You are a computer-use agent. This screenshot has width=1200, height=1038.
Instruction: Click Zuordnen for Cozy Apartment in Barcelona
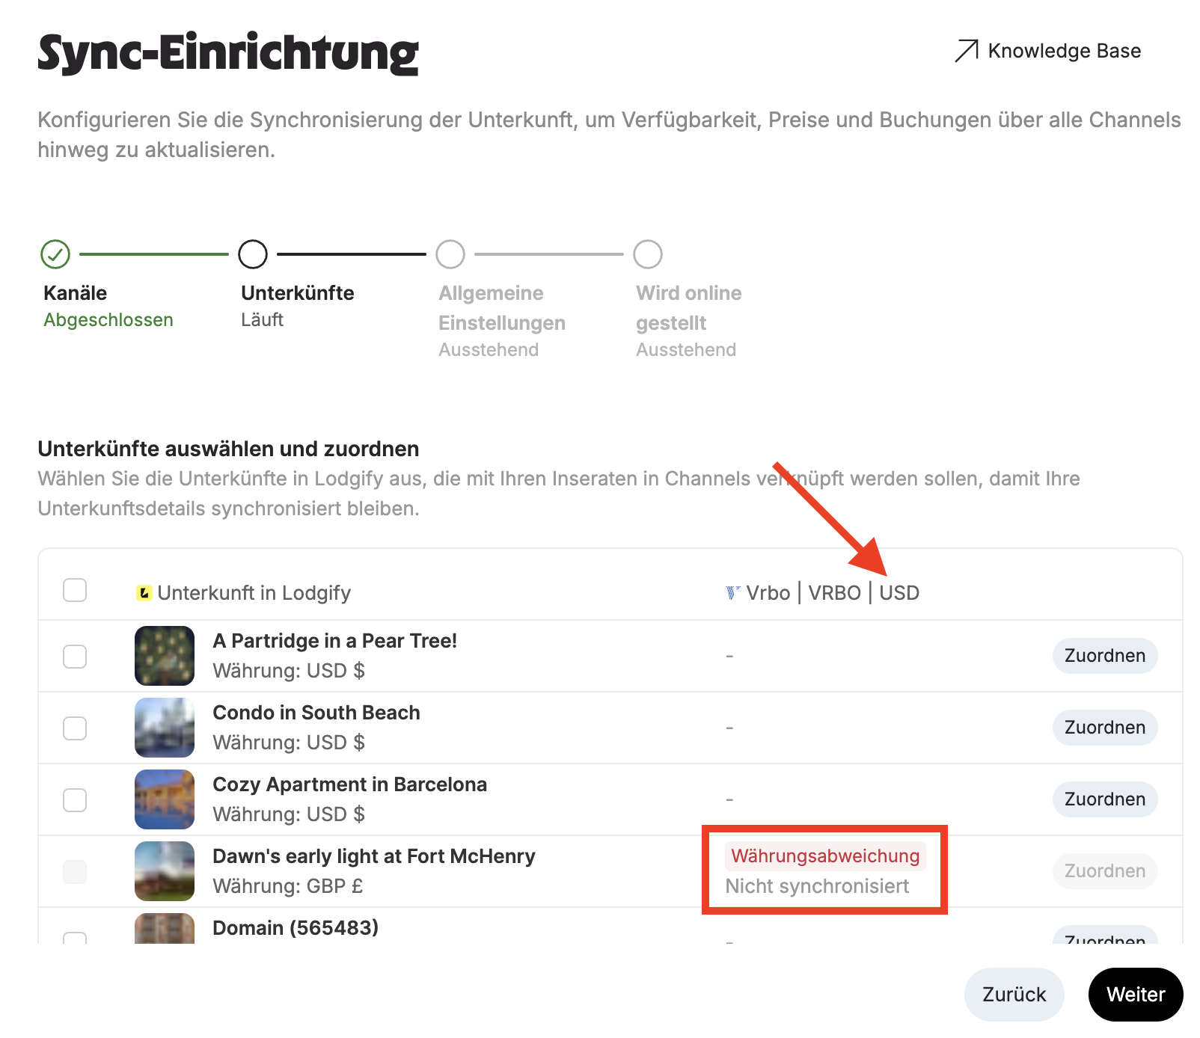(1105, 799)
